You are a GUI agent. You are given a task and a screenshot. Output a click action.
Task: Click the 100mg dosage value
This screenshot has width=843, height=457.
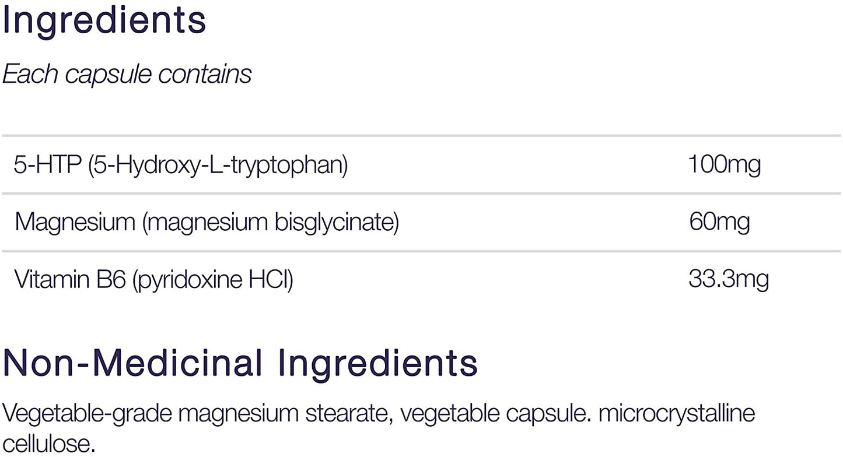(725, 165)
